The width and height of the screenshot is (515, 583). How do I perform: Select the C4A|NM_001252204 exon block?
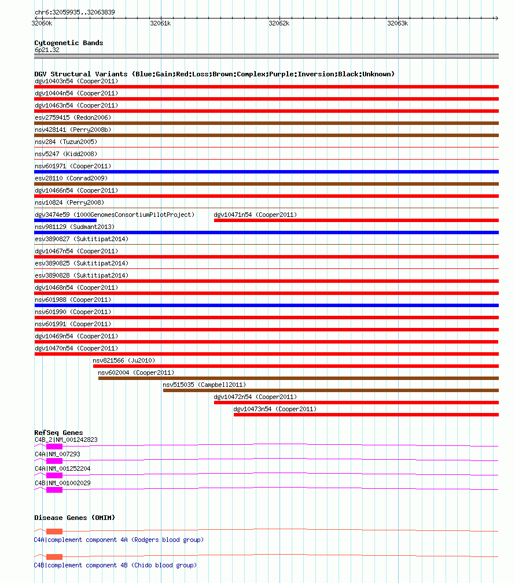pyautogui.click(x=54, y=475)
